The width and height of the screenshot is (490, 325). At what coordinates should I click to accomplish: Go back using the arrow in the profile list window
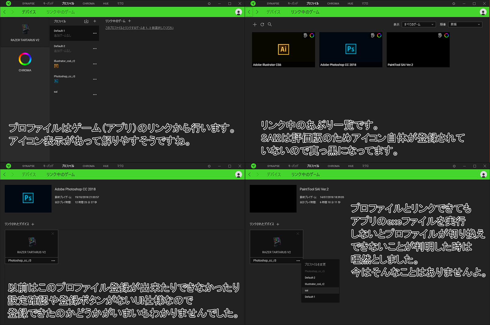pyautogui.click(x=5, y=12)
